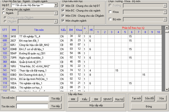169x112 pixels.
Task: Click semester column header 6
Action: coord(132,32)
